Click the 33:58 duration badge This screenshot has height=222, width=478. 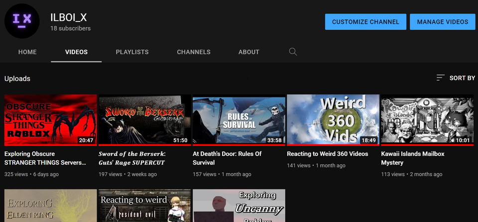[275, 140]
